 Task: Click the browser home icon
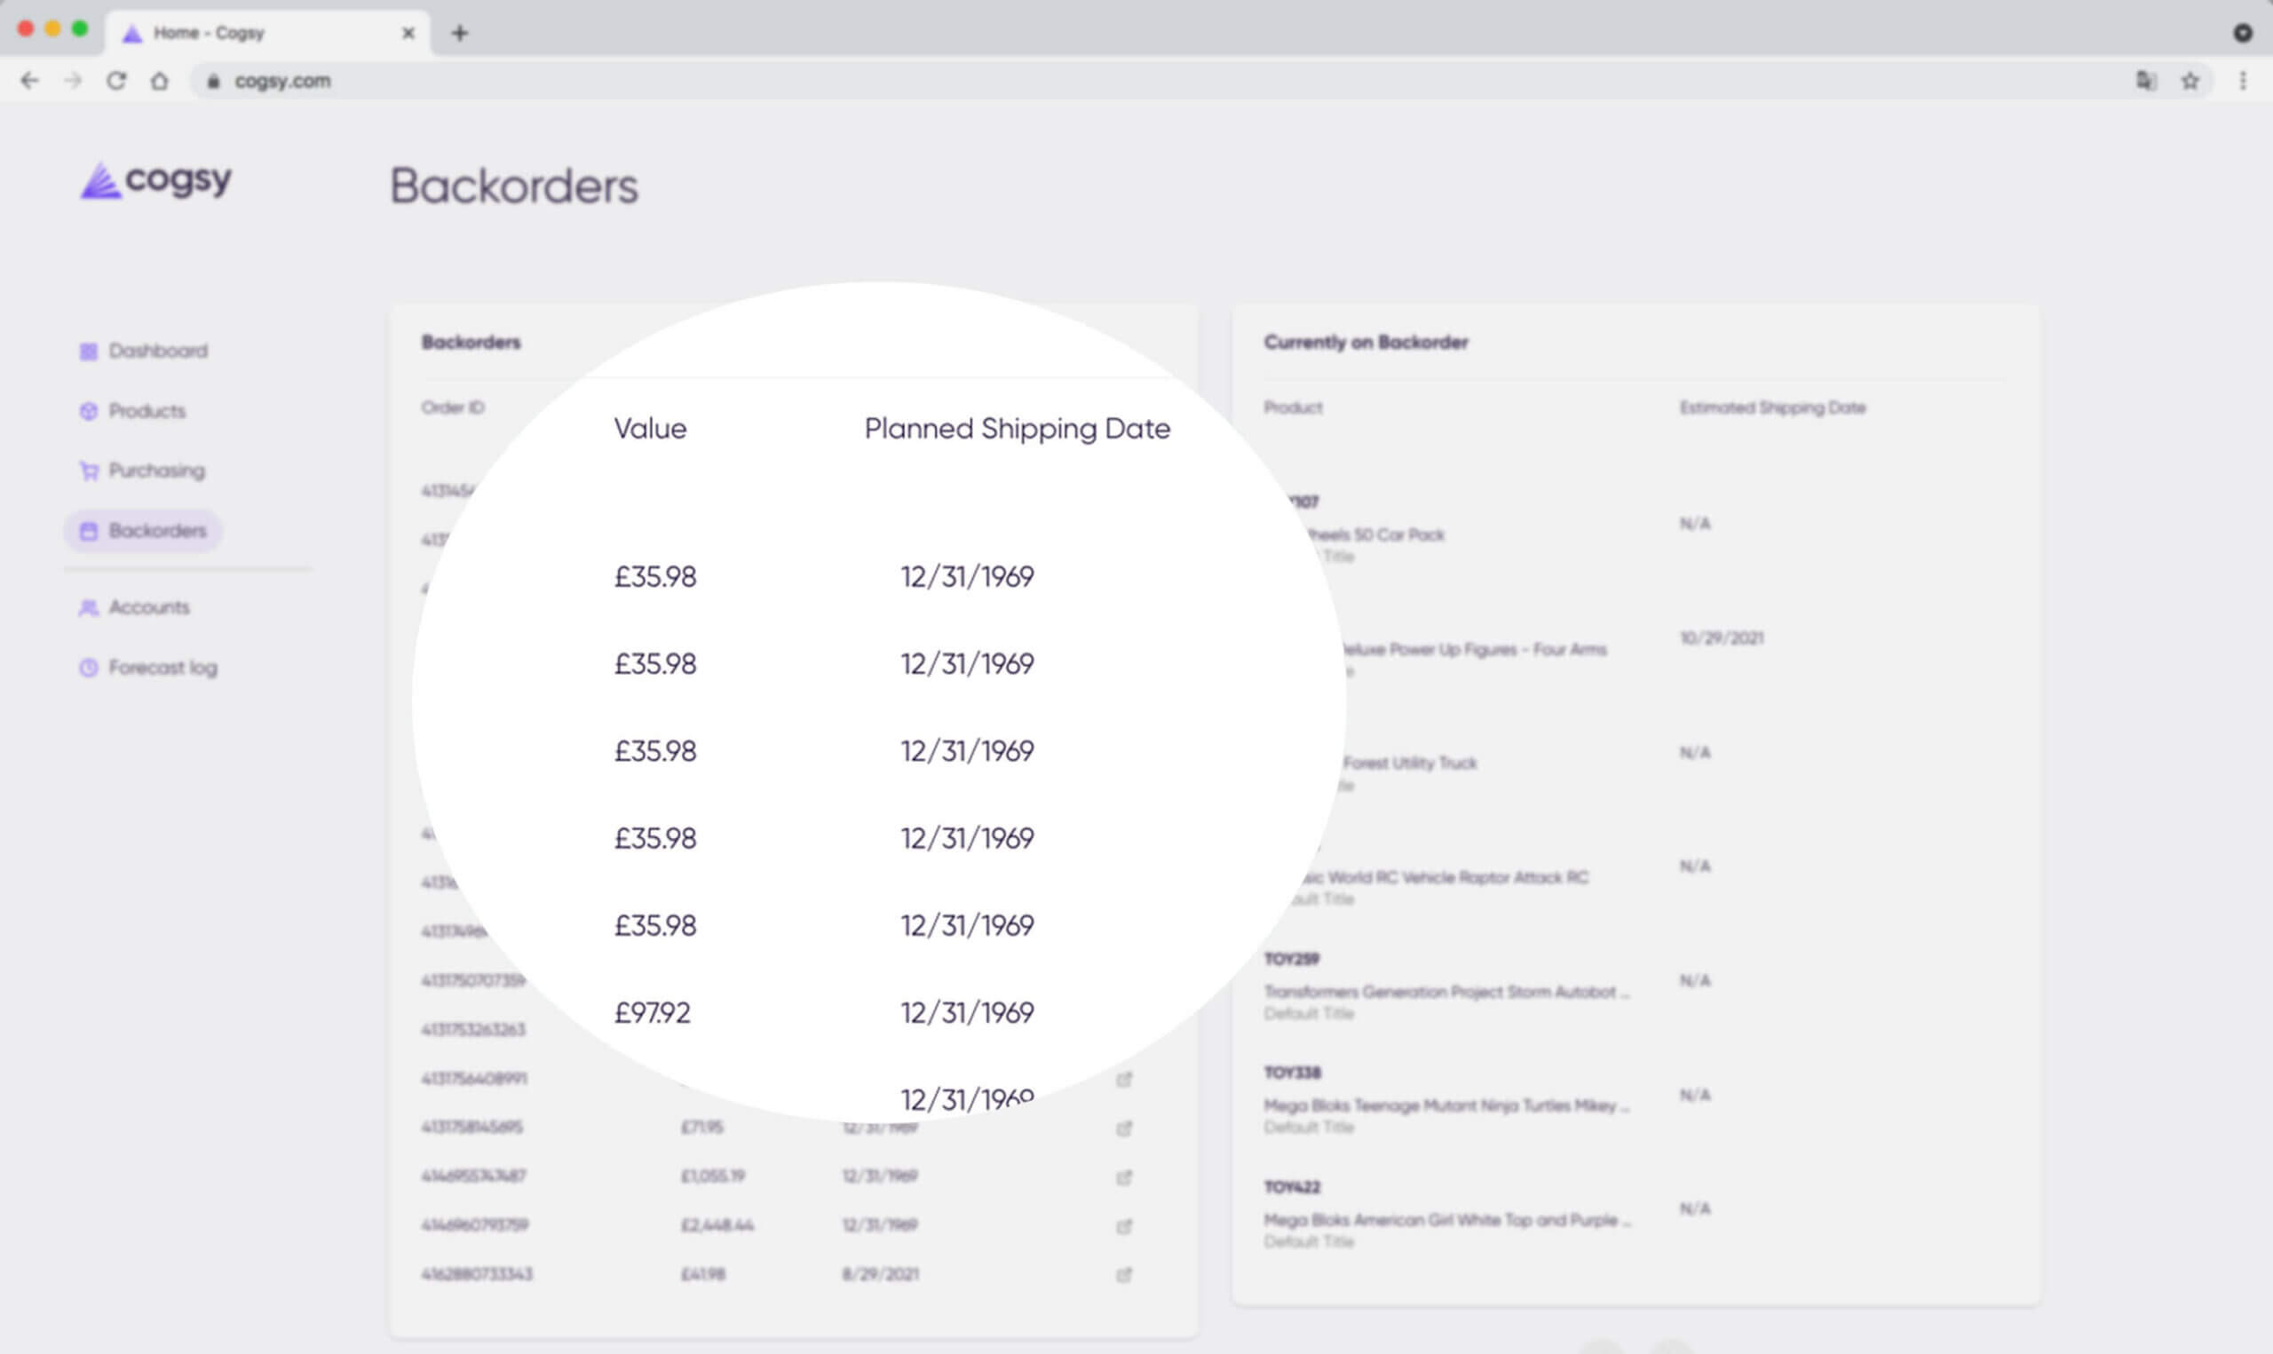160,80
